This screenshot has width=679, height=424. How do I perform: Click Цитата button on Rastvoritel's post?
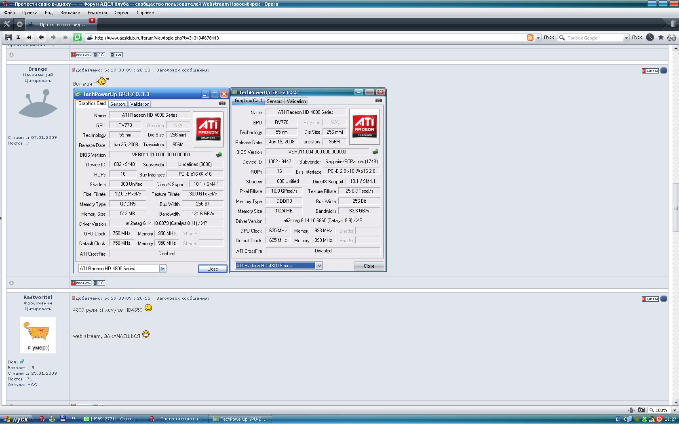650,299
